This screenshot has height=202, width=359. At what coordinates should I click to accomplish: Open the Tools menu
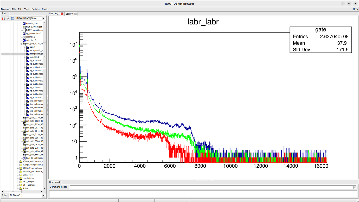pyautogui.click(x=44, y=9)
